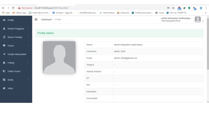Click the Daftar Survei copy icon
Viewport: 209px width, 117px height.
(x=4, y=71)
